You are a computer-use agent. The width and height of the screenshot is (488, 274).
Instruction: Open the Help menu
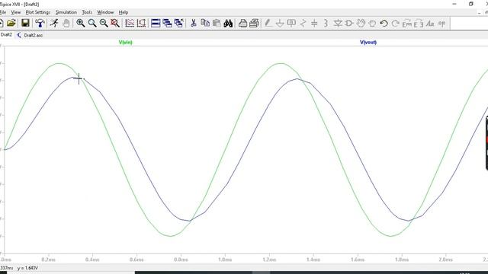coord(124,12)
